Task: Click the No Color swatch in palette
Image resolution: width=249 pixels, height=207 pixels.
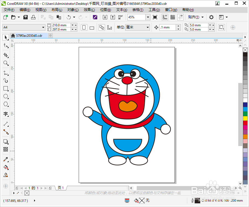Action: [245, 50]
